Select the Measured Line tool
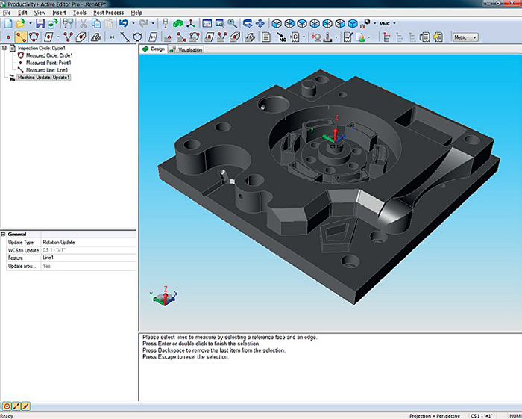This screenshot has height=419, width=522. (21, 37)
